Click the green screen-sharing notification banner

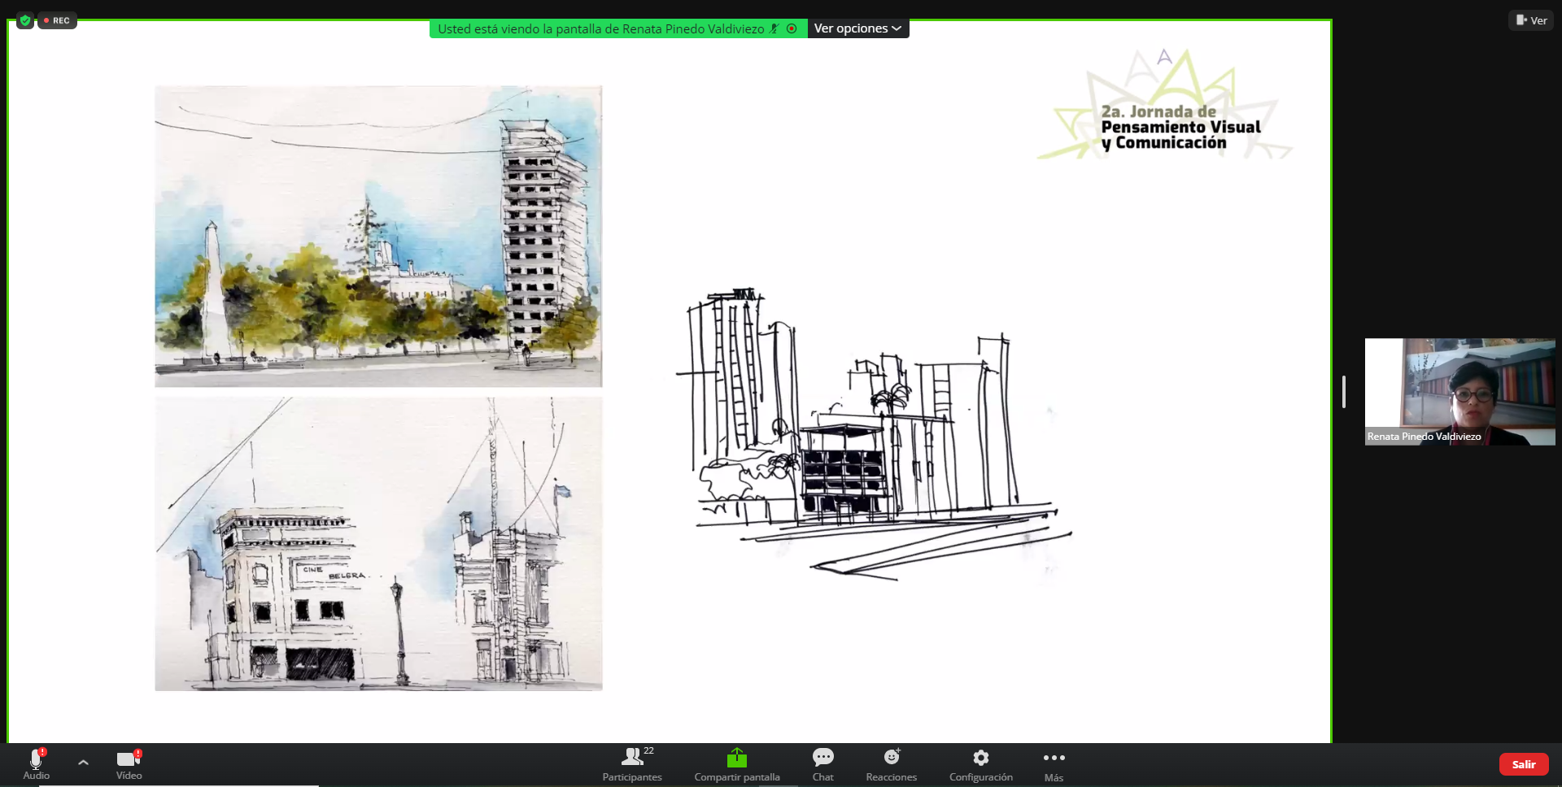618,28
